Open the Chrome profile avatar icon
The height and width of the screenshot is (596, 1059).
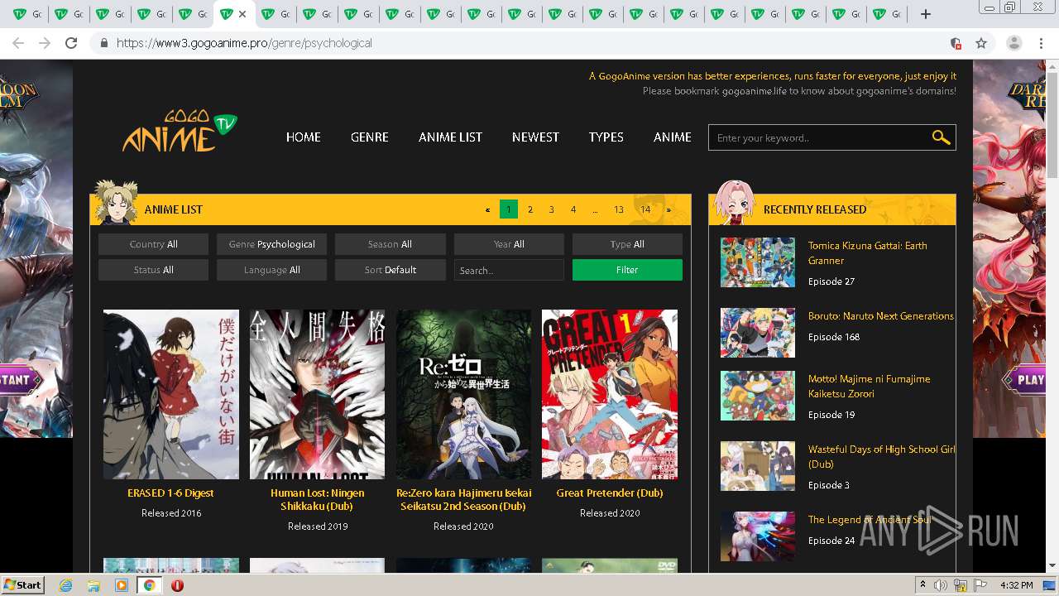pyautogui.click(x=1014, y=43)
